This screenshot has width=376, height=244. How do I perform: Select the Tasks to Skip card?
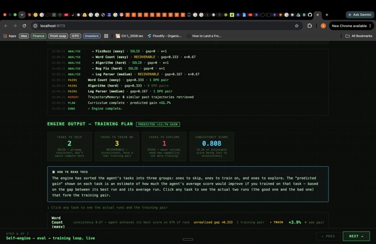(x=70, y=146)
